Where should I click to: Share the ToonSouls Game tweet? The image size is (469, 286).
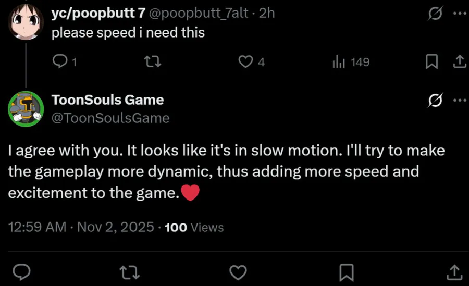(x=454, y=271)
